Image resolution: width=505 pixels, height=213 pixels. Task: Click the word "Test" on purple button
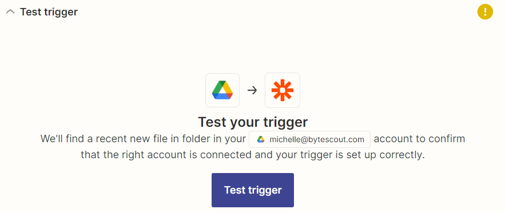234,190
